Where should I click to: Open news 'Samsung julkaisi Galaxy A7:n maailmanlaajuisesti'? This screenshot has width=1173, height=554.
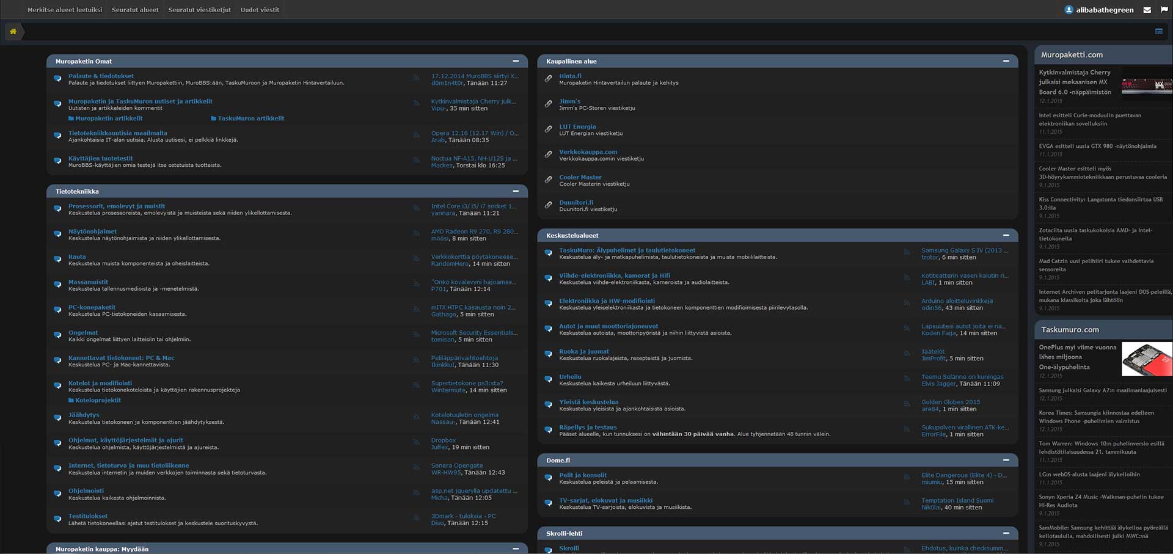[1103, 390]
